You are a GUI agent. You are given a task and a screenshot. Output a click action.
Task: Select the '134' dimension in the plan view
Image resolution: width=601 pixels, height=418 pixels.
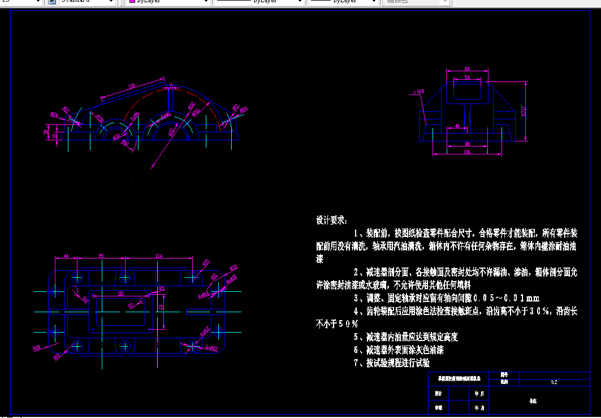159,256
